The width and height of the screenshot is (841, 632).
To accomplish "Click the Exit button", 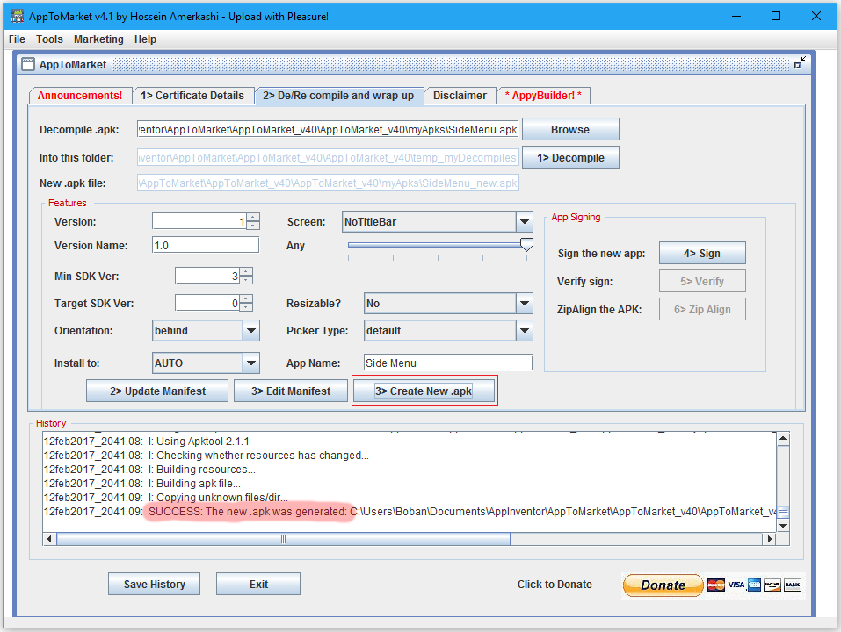I will coord(258,585).
